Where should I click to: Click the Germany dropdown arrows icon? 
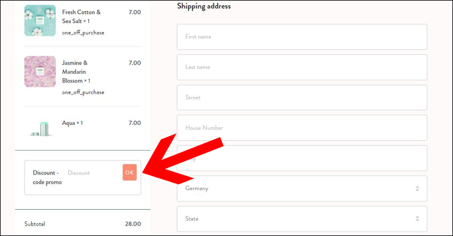pos(417,188)
